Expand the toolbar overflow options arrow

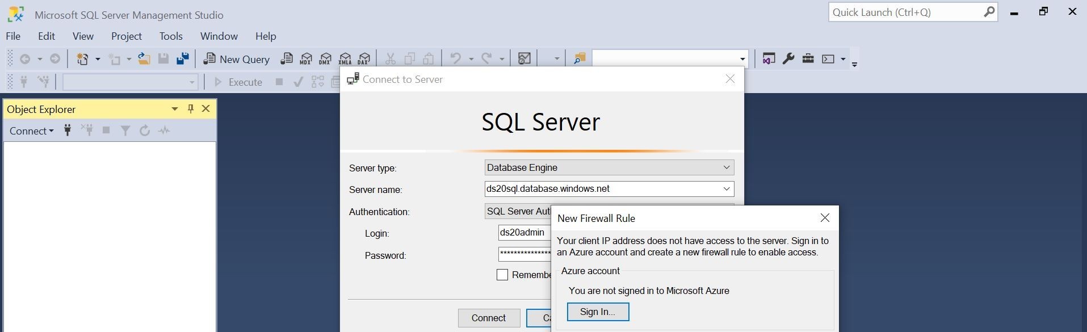click(854, 64)
